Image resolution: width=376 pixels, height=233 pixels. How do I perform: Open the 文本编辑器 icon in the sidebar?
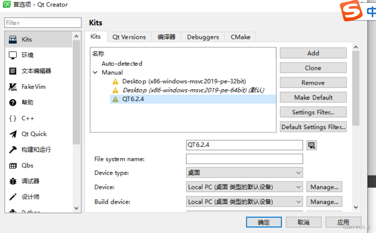(x=13, y=71)
